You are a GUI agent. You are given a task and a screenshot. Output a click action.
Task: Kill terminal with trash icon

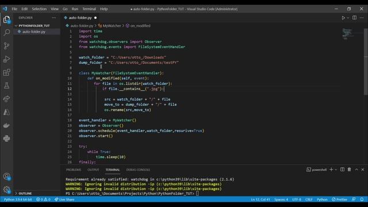(349, 170)
